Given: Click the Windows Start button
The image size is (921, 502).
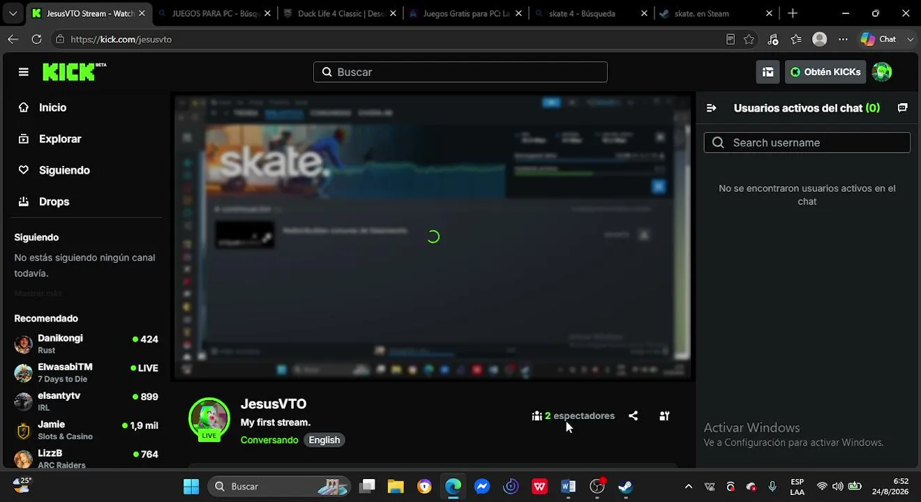Looking at the screenshot, I should click(191, 486).
